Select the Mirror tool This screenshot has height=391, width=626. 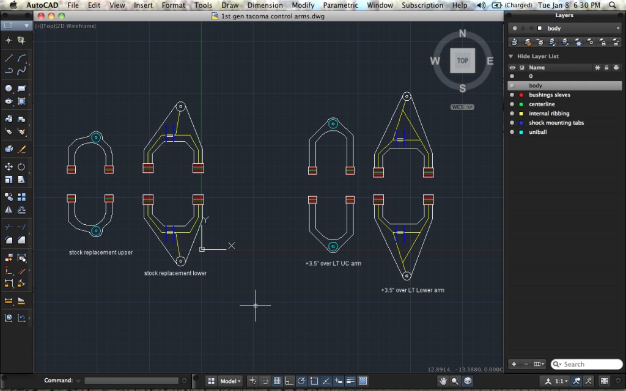pos(9,210)
